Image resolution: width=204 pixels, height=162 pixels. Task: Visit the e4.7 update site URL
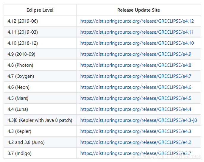coord(136,76)
